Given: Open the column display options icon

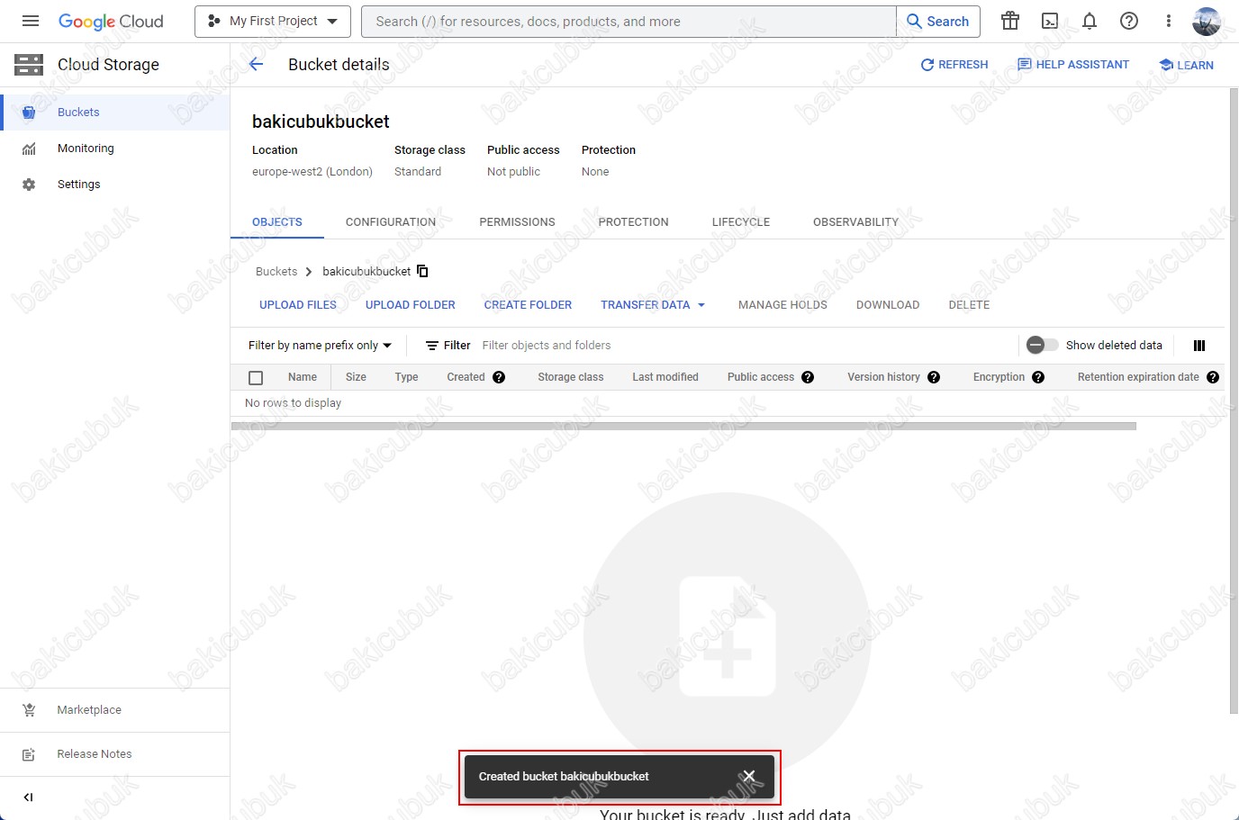Looking at the screenshot, I should pos(1199,346).
